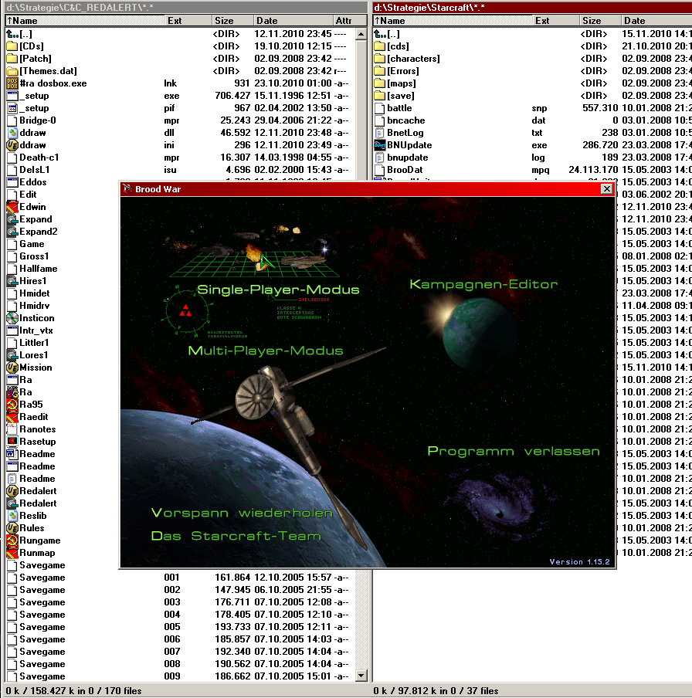Select the Runmap file icon

(x=12, y=553)
